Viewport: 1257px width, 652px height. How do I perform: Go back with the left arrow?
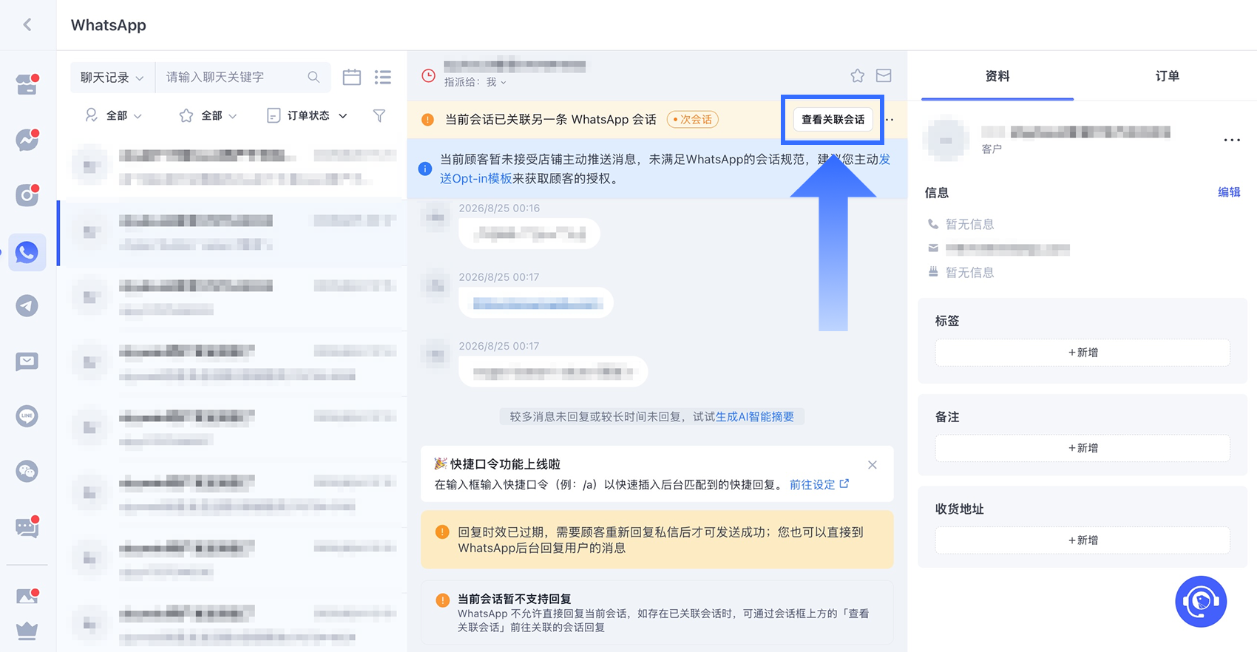[27, 24]
